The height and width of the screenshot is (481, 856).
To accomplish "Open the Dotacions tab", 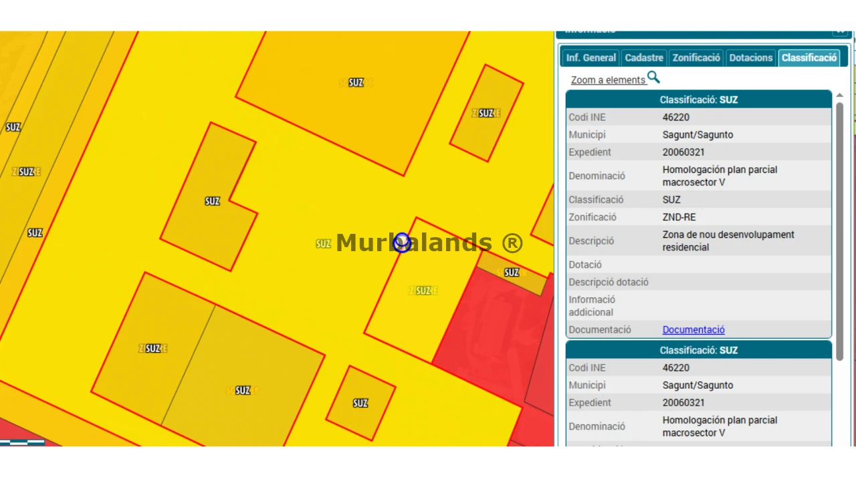I will click(751, 57).
